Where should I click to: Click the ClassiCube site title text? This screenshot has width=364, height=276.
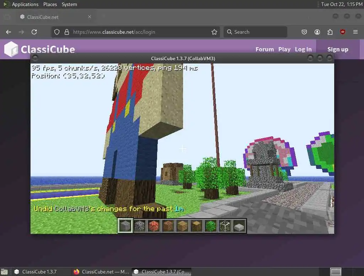pos(48,49)
